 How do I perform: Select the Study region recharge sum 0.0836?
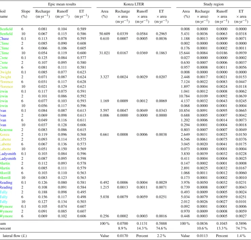tap(202, 223)
